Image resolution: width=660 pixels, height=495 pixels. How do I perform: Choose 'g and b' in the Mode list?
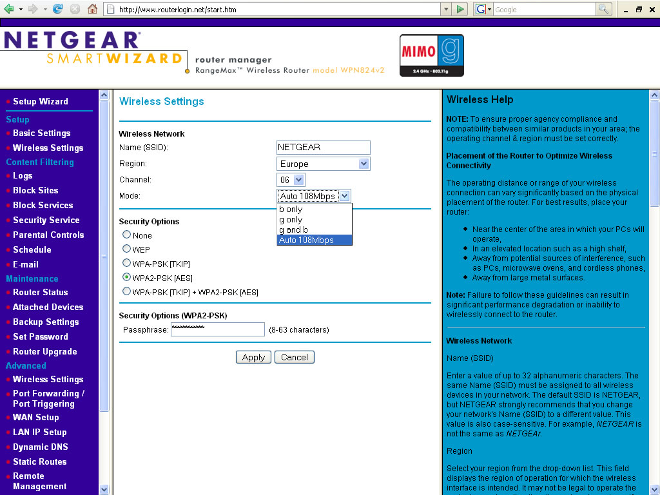coord(315,229)
